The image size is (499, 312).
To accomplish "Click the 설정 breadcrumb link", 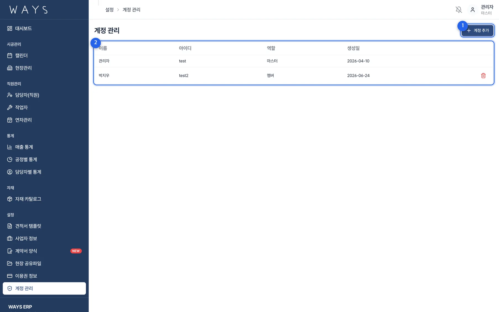I will click(x=110, y=10).
